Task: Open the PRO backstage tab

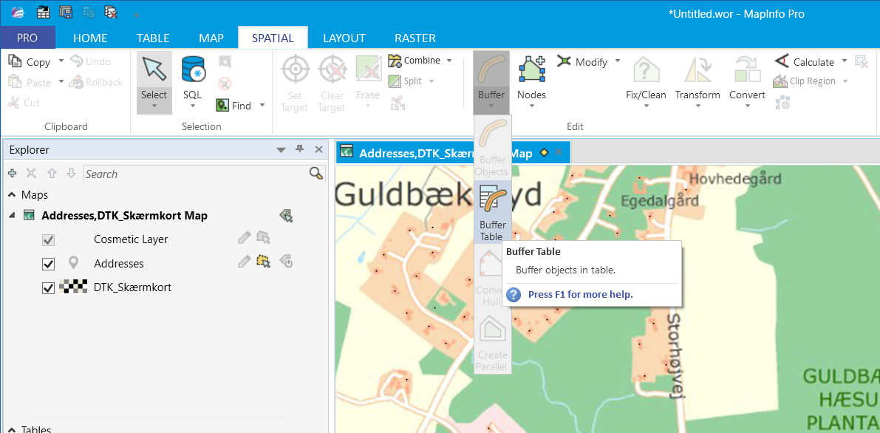Action: point(27,38)
